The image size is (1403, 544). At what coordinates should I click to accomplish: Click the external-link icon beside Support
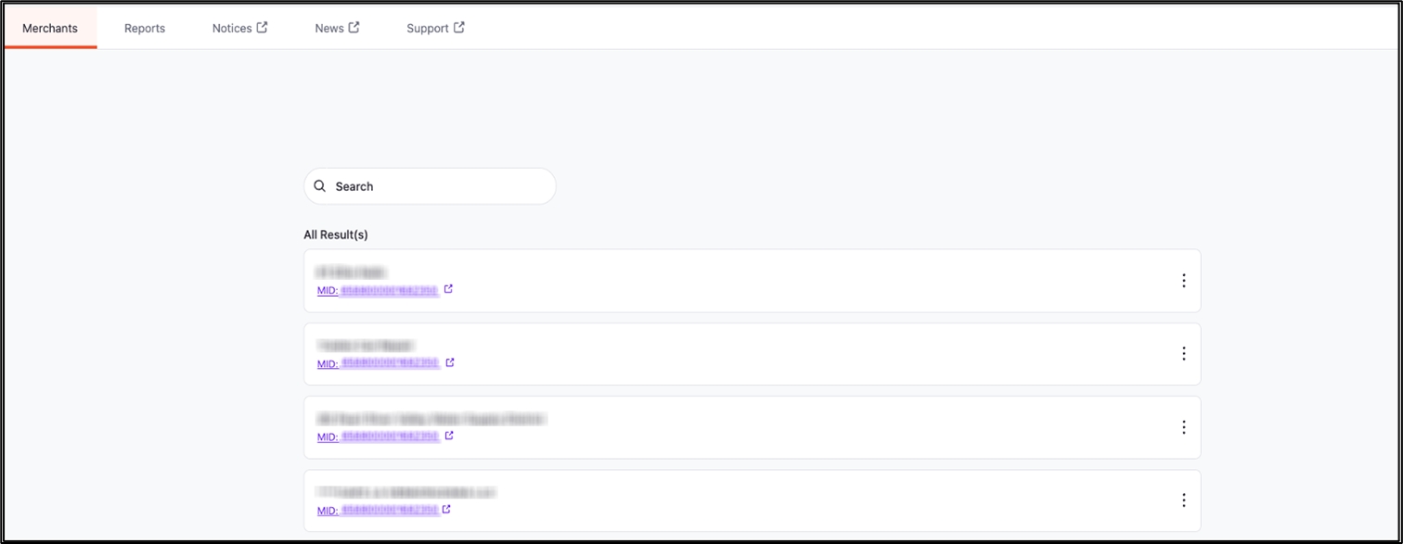[459, 28]
